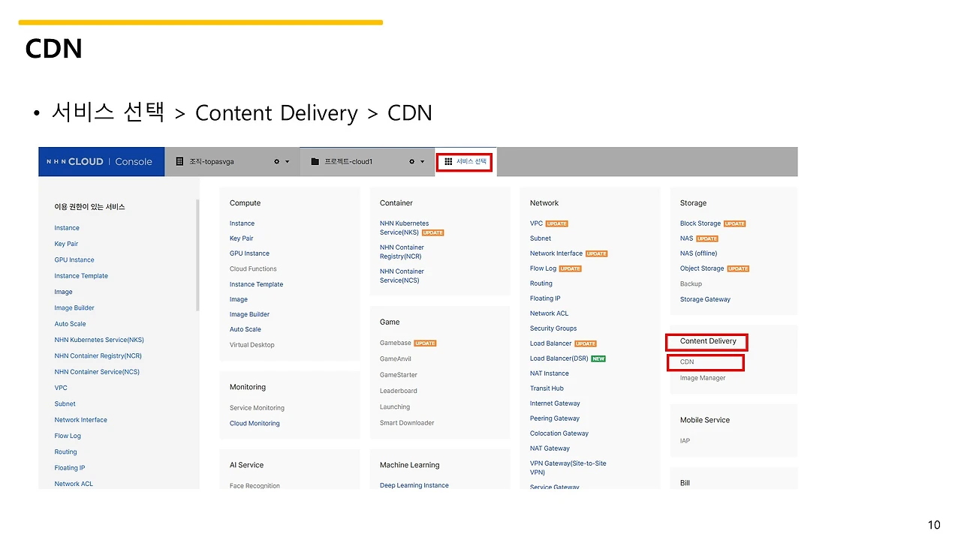Click the folder icon beside 프로젝트-cloud1
This screenshot has height=540, width=961.
[x=315, y=161]
